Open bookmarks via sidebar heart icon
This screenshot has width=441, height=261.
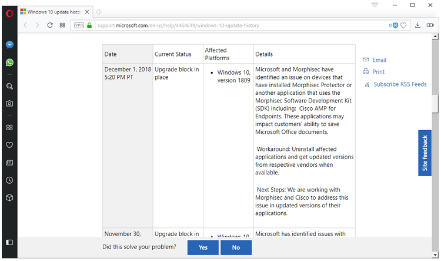(9, 145)
